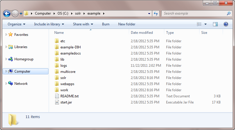Open the Organize menu
Image resolution: width=235 pixels, height=130 pixels.
click(x=16, y=24)
